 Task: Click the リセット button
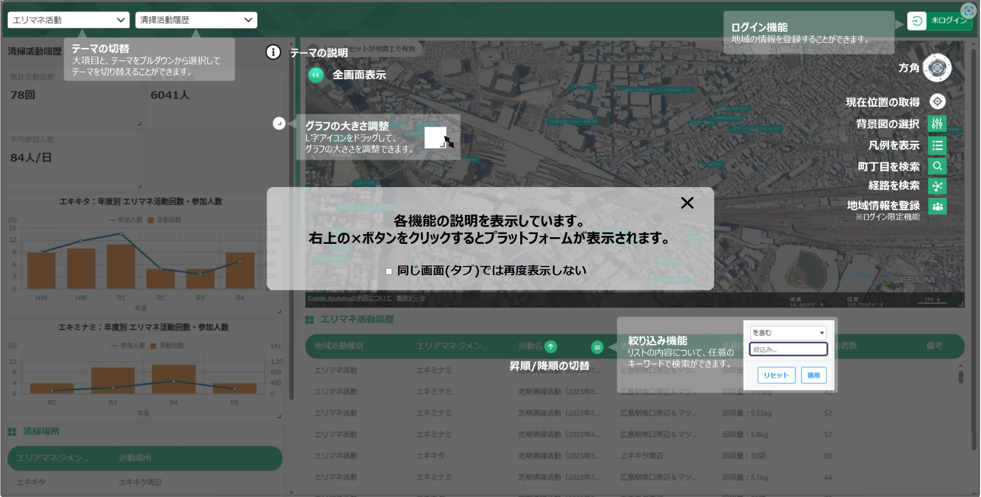coord(776,375)
